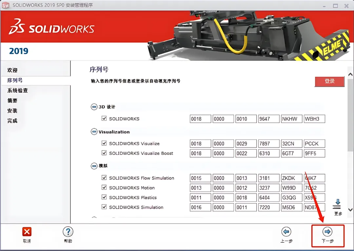Uncheck the SOLIDWORKS product checkbox
354x251 pixels.
(x=104, y=118)
